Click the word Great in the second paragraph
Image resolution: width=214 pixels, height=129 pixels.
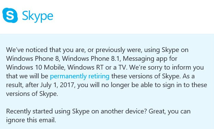[157, 111]
